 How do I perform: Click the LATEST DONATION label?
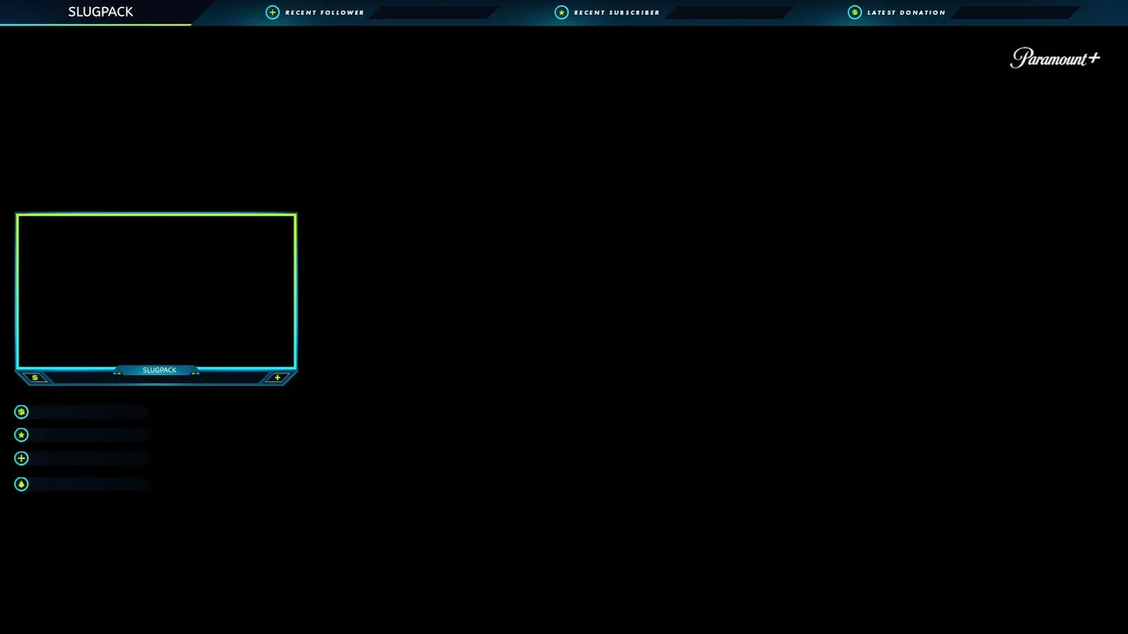(x=906, y=12)
